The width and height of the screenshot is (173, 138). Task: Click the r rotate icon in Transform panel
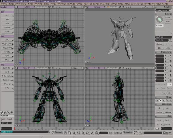click(x=171, y=65)
